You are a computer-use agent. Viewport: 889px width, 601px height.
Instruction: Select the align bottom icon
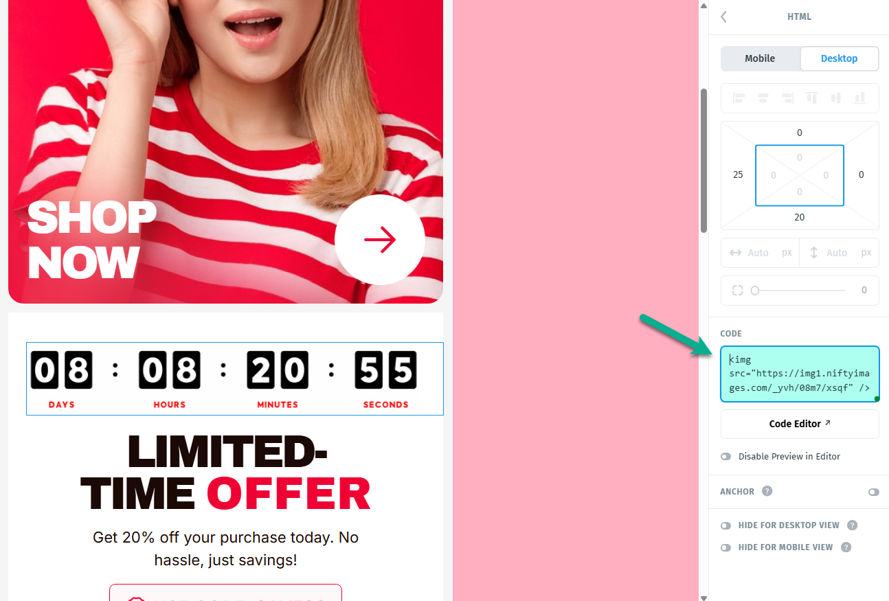859,98
